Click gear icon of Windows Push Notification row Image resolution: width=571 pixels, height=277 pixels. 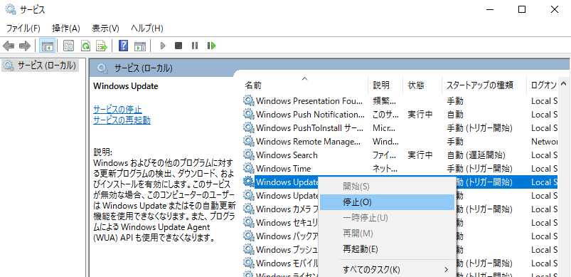[248, 115]
